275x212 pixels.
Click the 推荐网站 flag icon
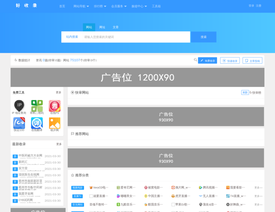72,134
